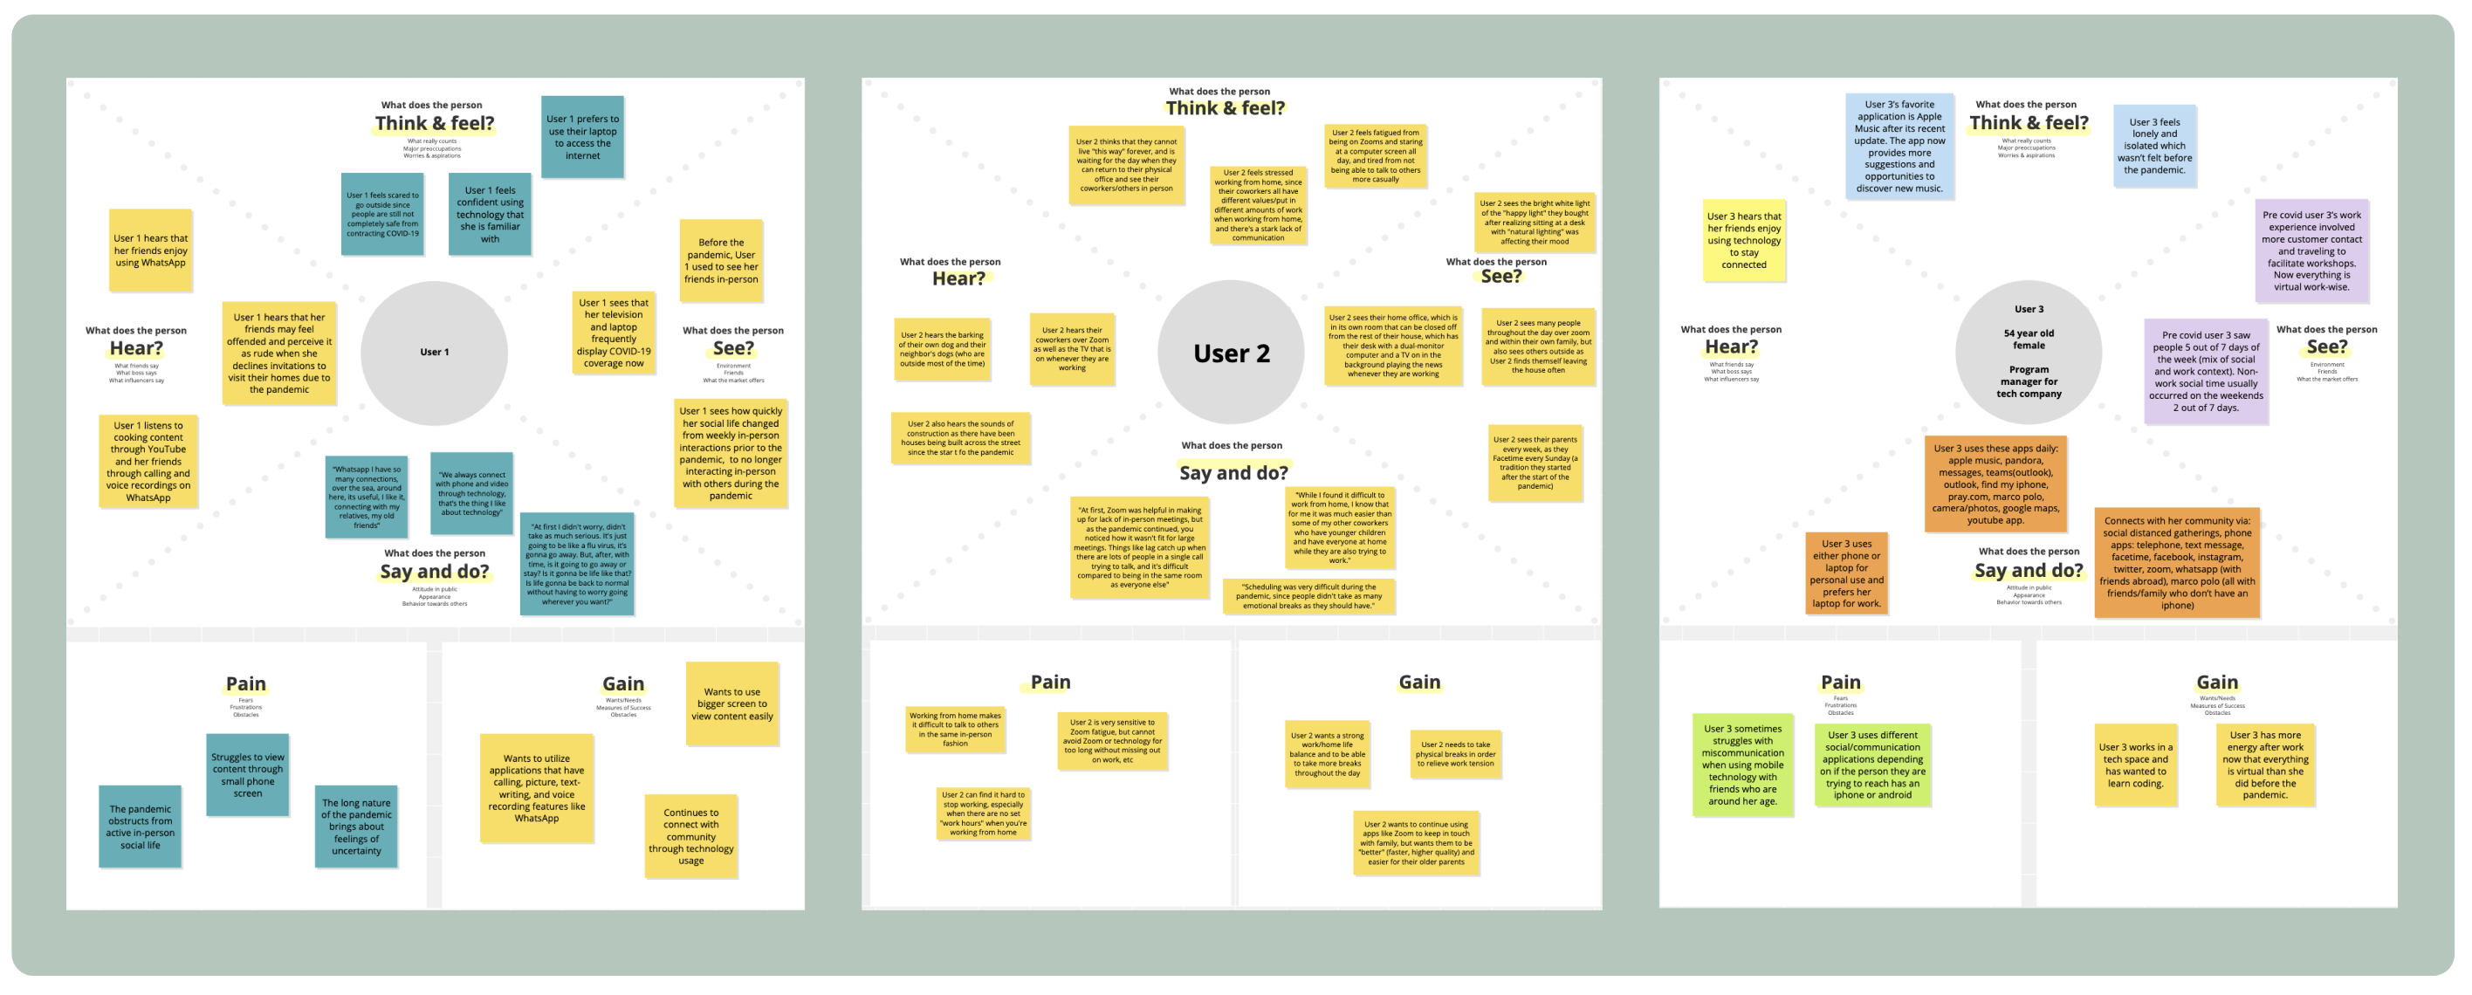Click the 'bigger screen' Gain sticky note
Screen dimensions: 2472x995
[x=732, y=703]
